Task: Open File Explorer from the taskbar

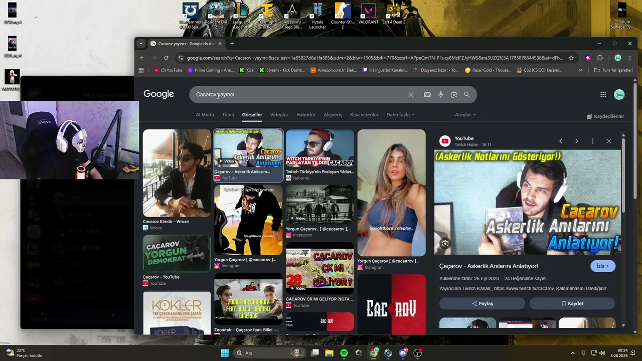Action: [x=330, y=353]
